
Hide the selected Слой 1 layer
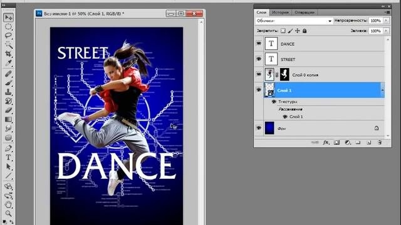click(x=259, y=89)
